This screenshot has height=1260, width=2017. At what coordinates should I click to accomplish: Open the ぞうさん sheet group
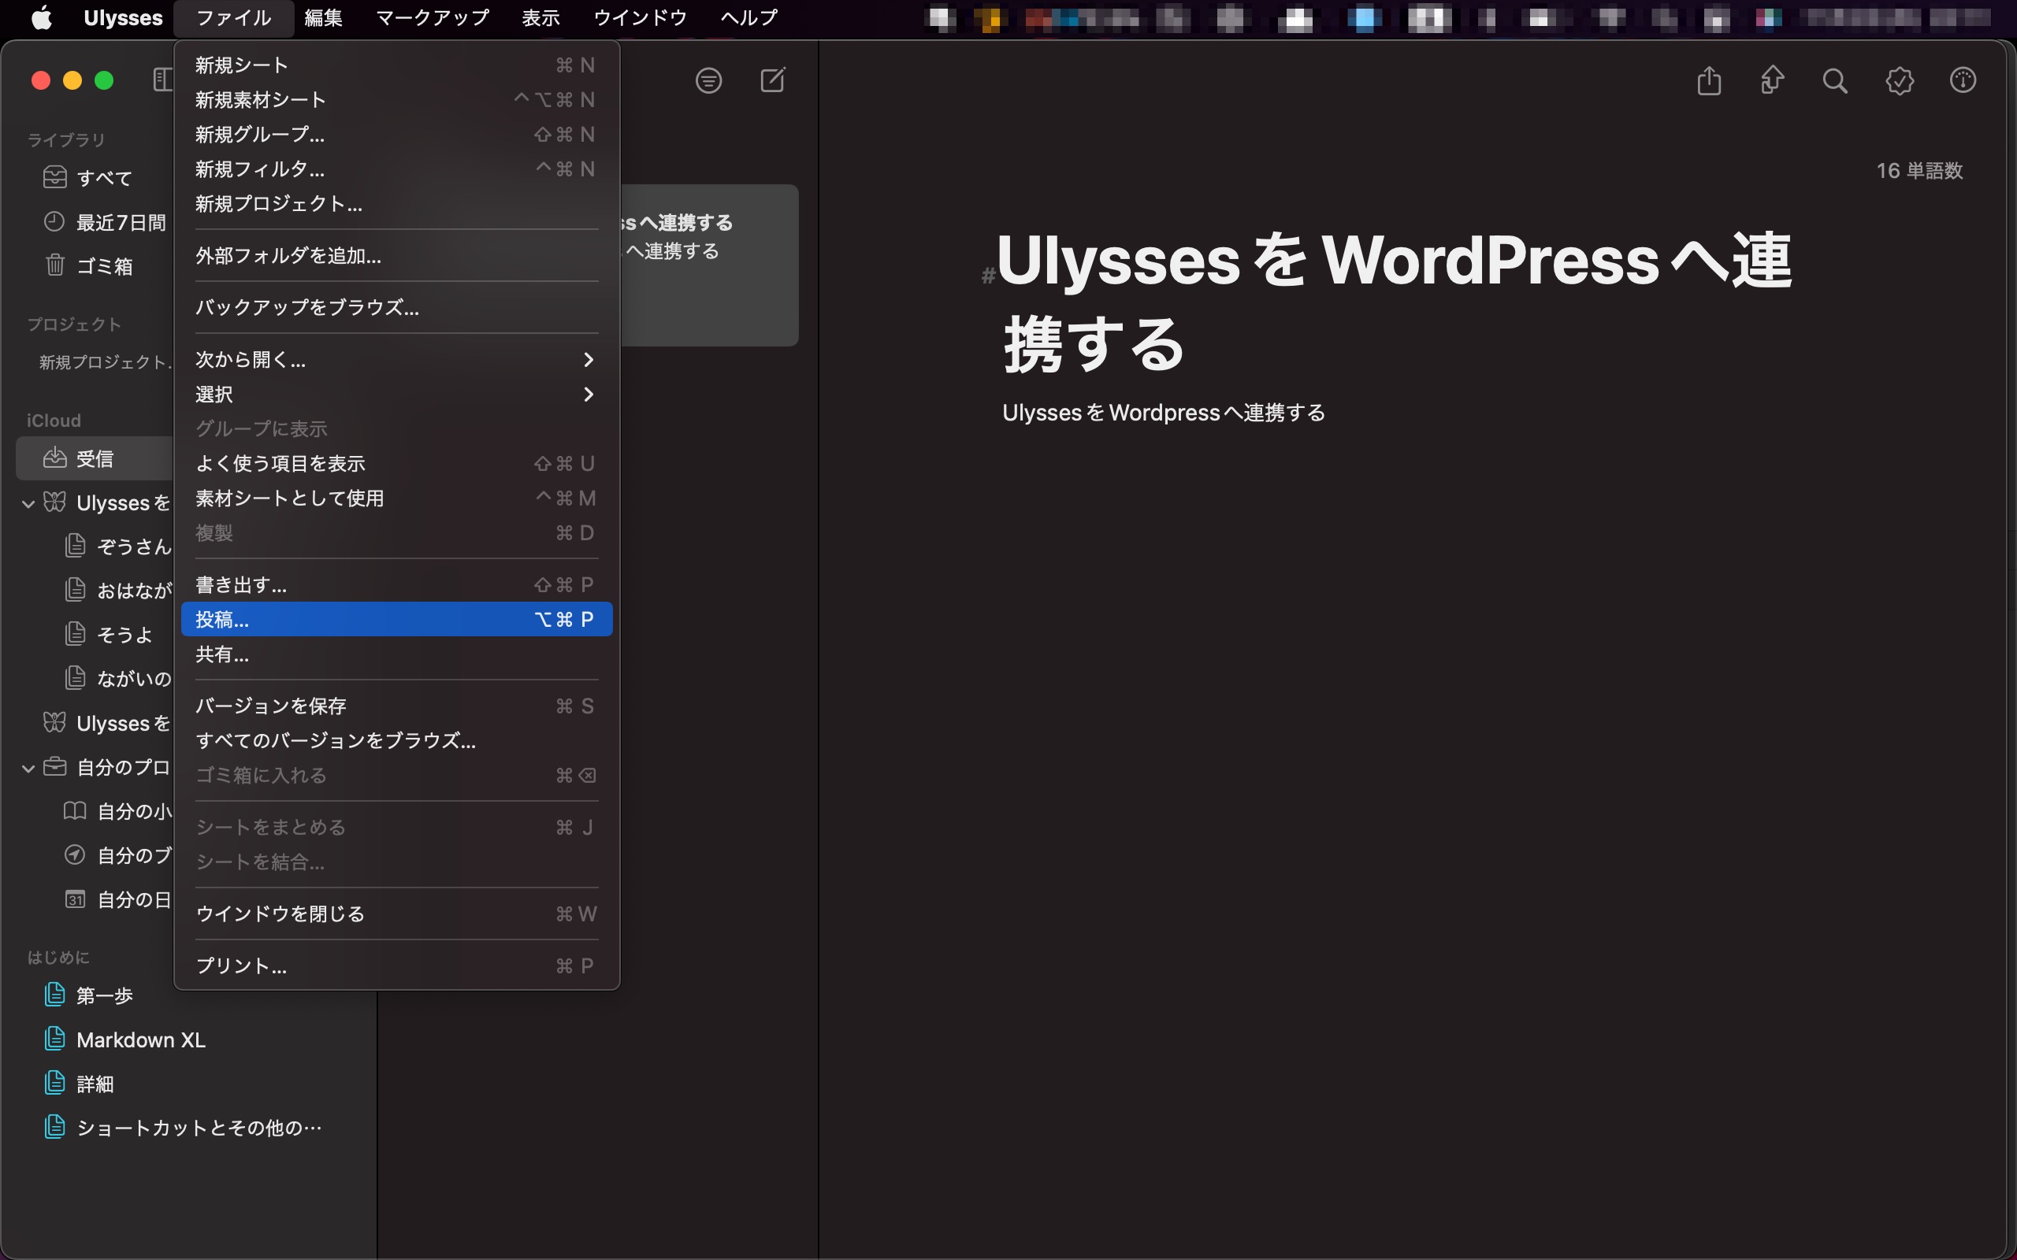(x=117, y=547)
